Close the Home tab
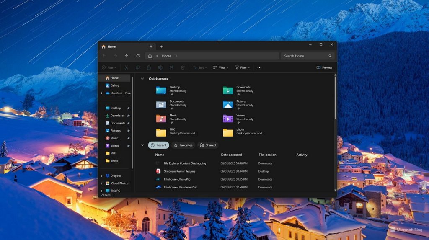 pyautogui.click(x=151, y=47)
